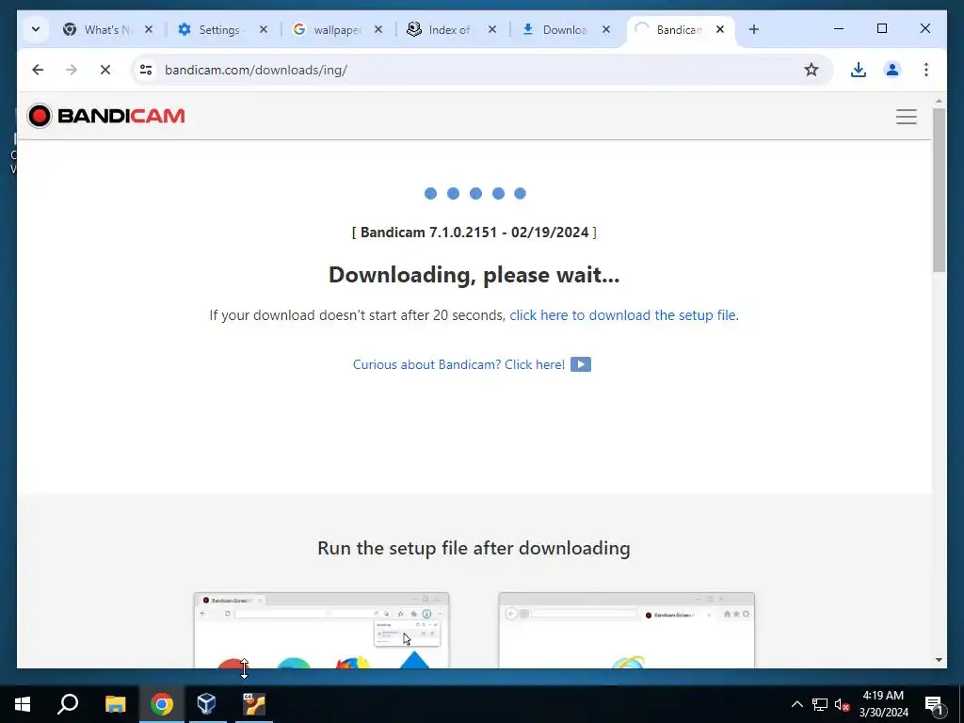Open Chrome downloads tray icon
The height and width of the screenshot is (723, 964).
[x=859, y=70]
